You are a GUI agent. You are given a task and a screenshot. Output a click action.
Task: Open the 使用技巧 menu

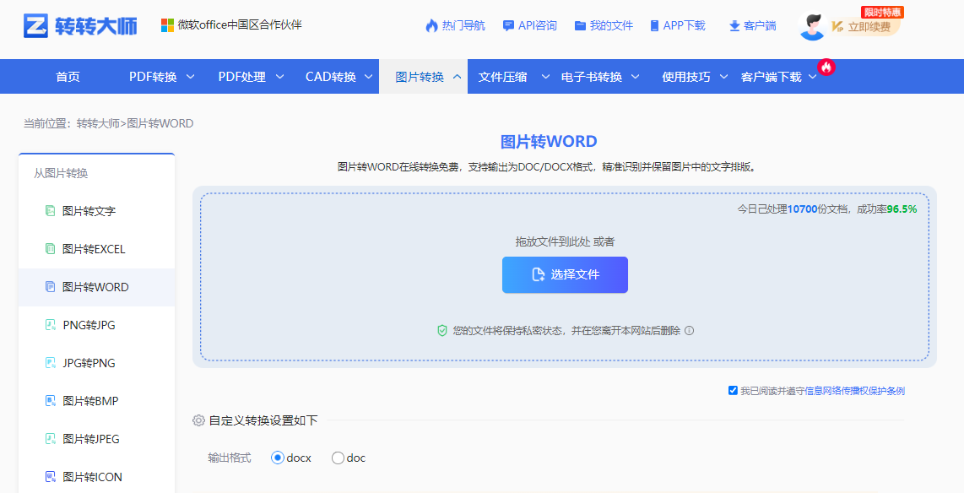(x=686, y=77)
